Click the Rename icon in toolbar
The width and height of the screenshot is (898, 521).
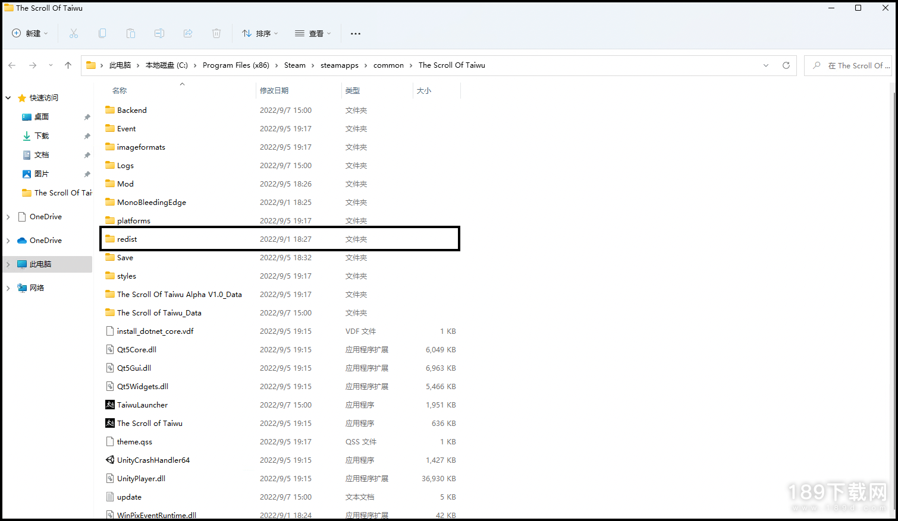pyautogui.click(x=159, y=33)
